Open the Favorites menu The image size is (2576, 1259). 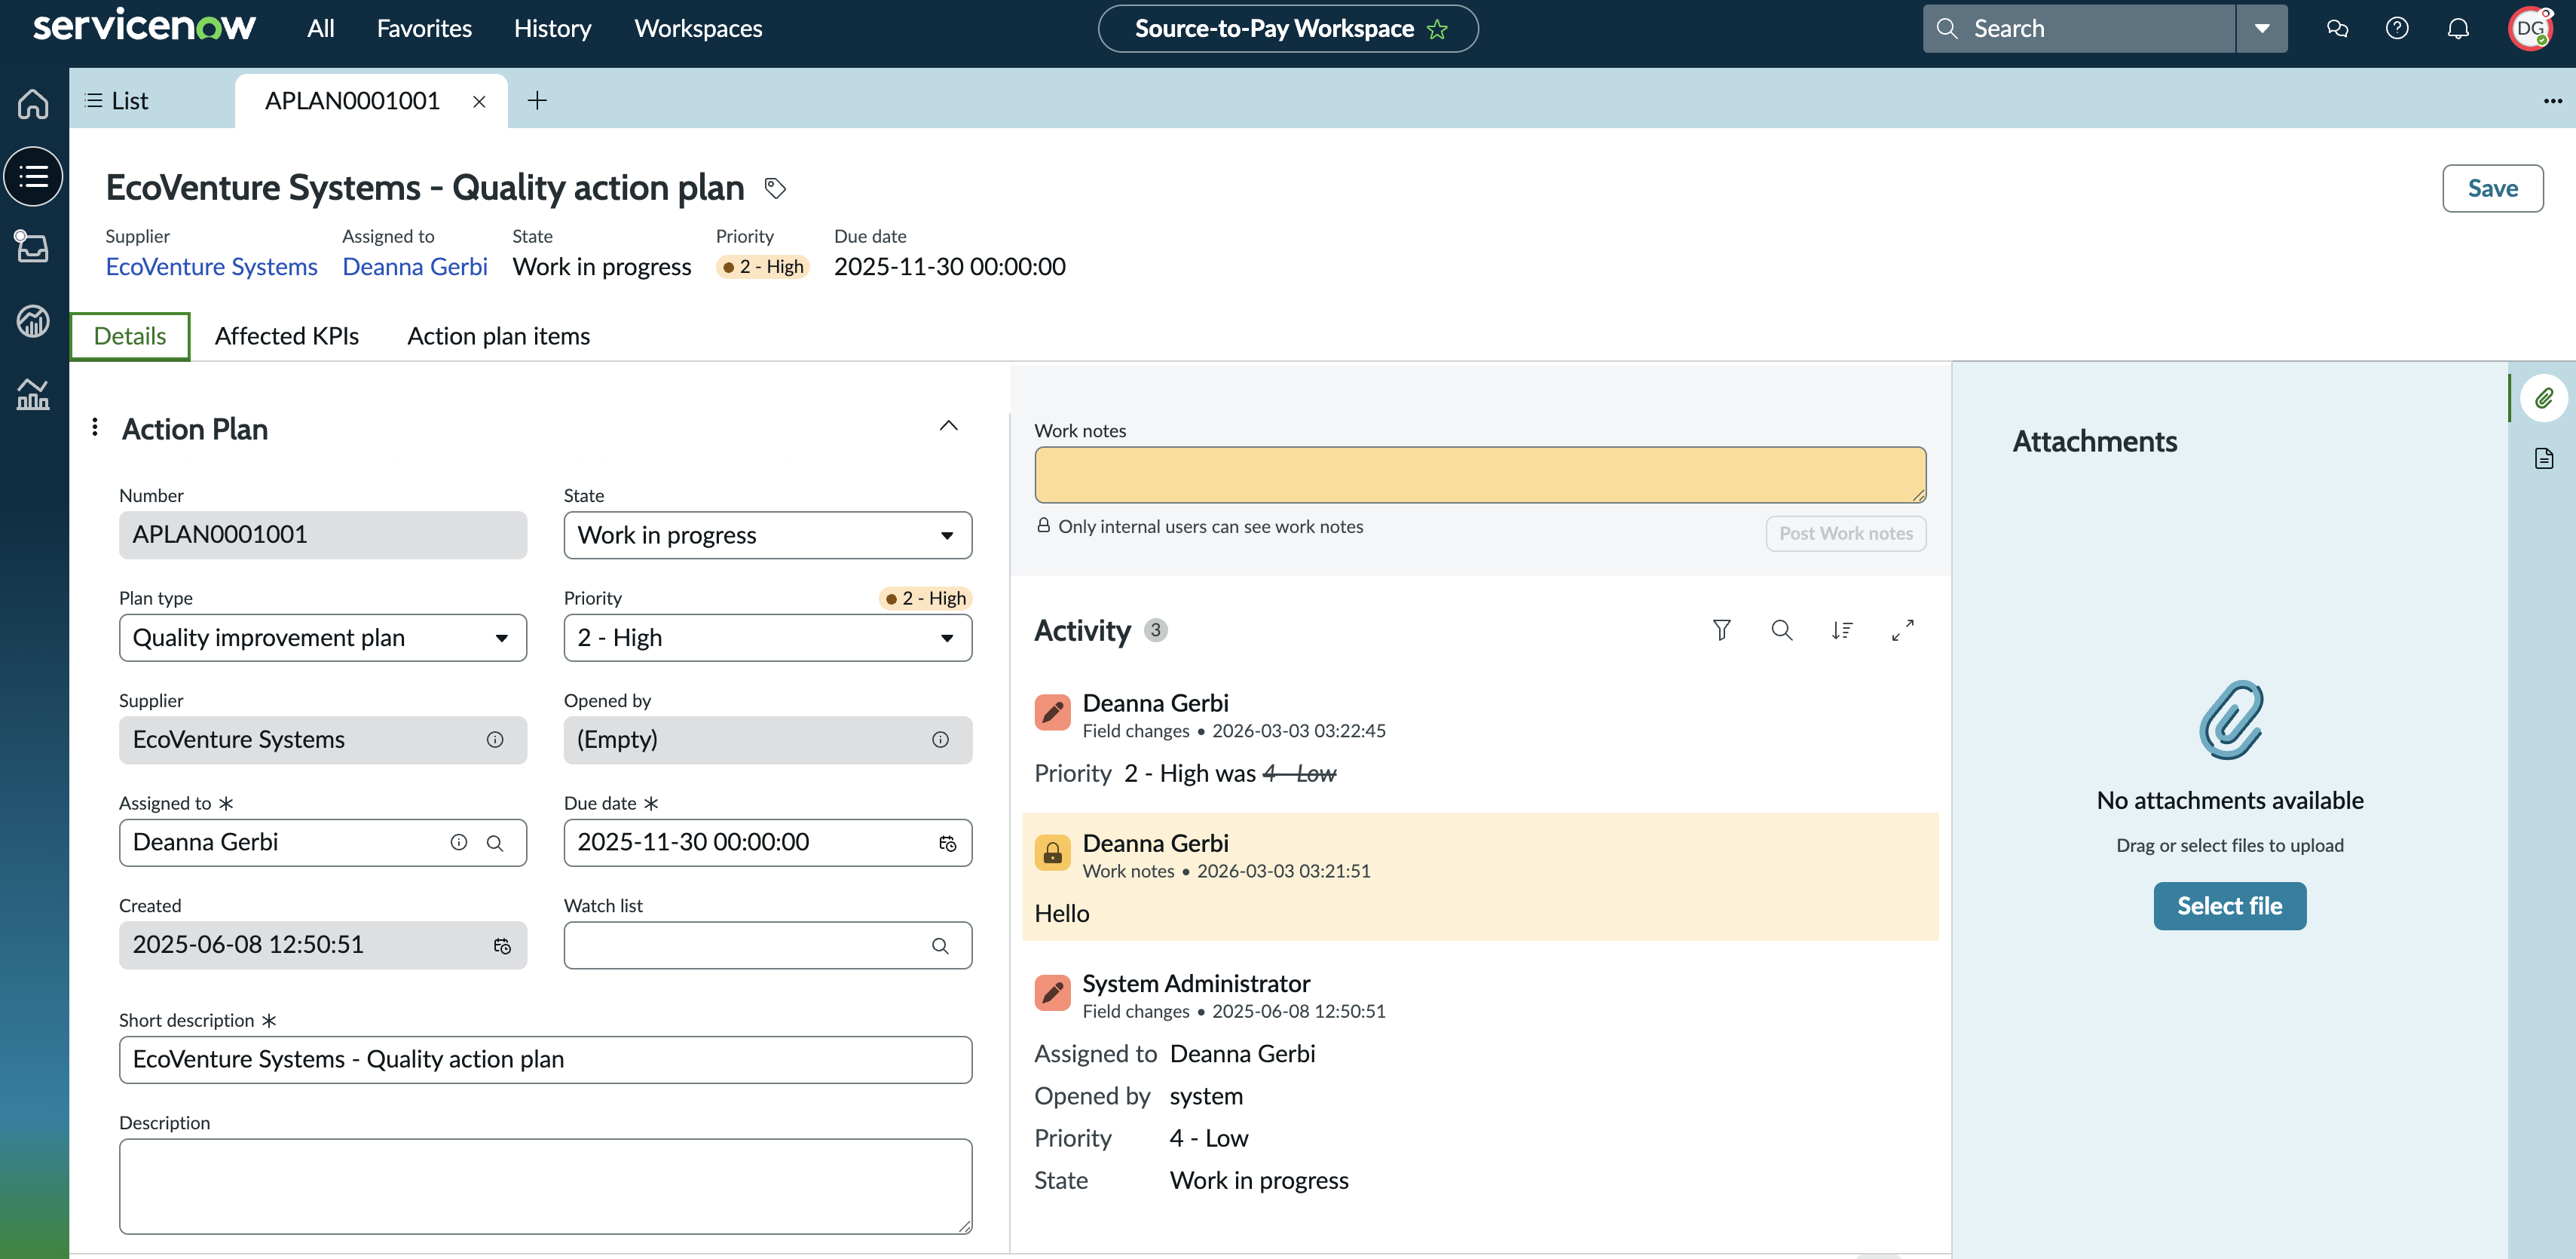tap(424, 29)
